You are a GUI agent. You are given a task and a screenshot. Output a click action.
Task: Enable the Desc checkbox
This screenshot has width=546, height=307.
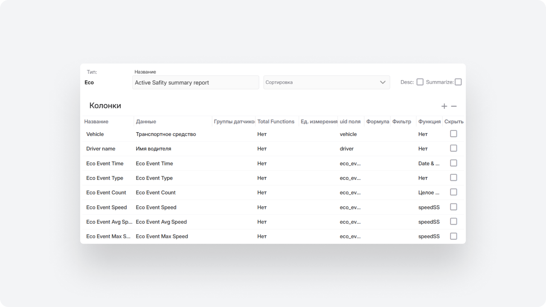420,82
